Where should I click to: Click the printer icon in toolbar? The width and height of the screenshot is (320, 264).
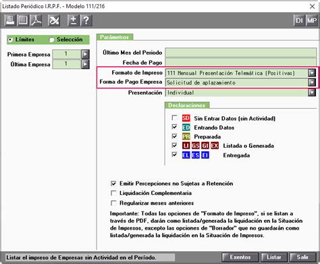10,20
